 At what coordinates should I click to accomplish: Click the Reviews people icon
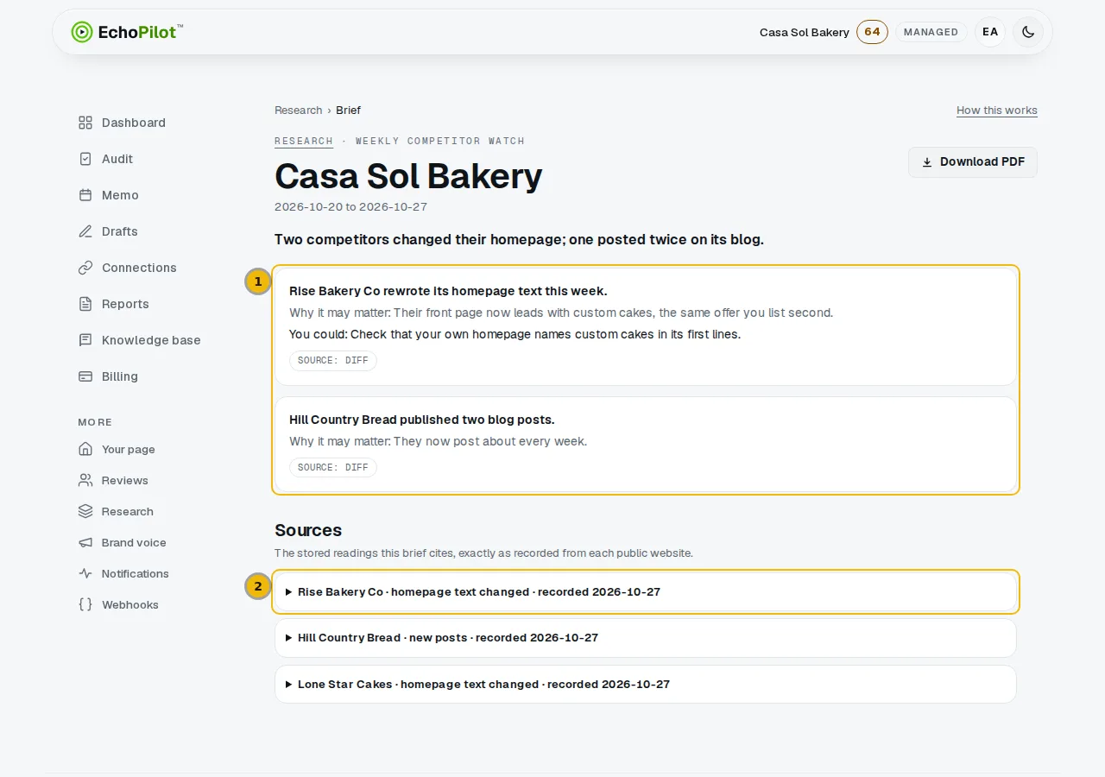coord(85,480)
